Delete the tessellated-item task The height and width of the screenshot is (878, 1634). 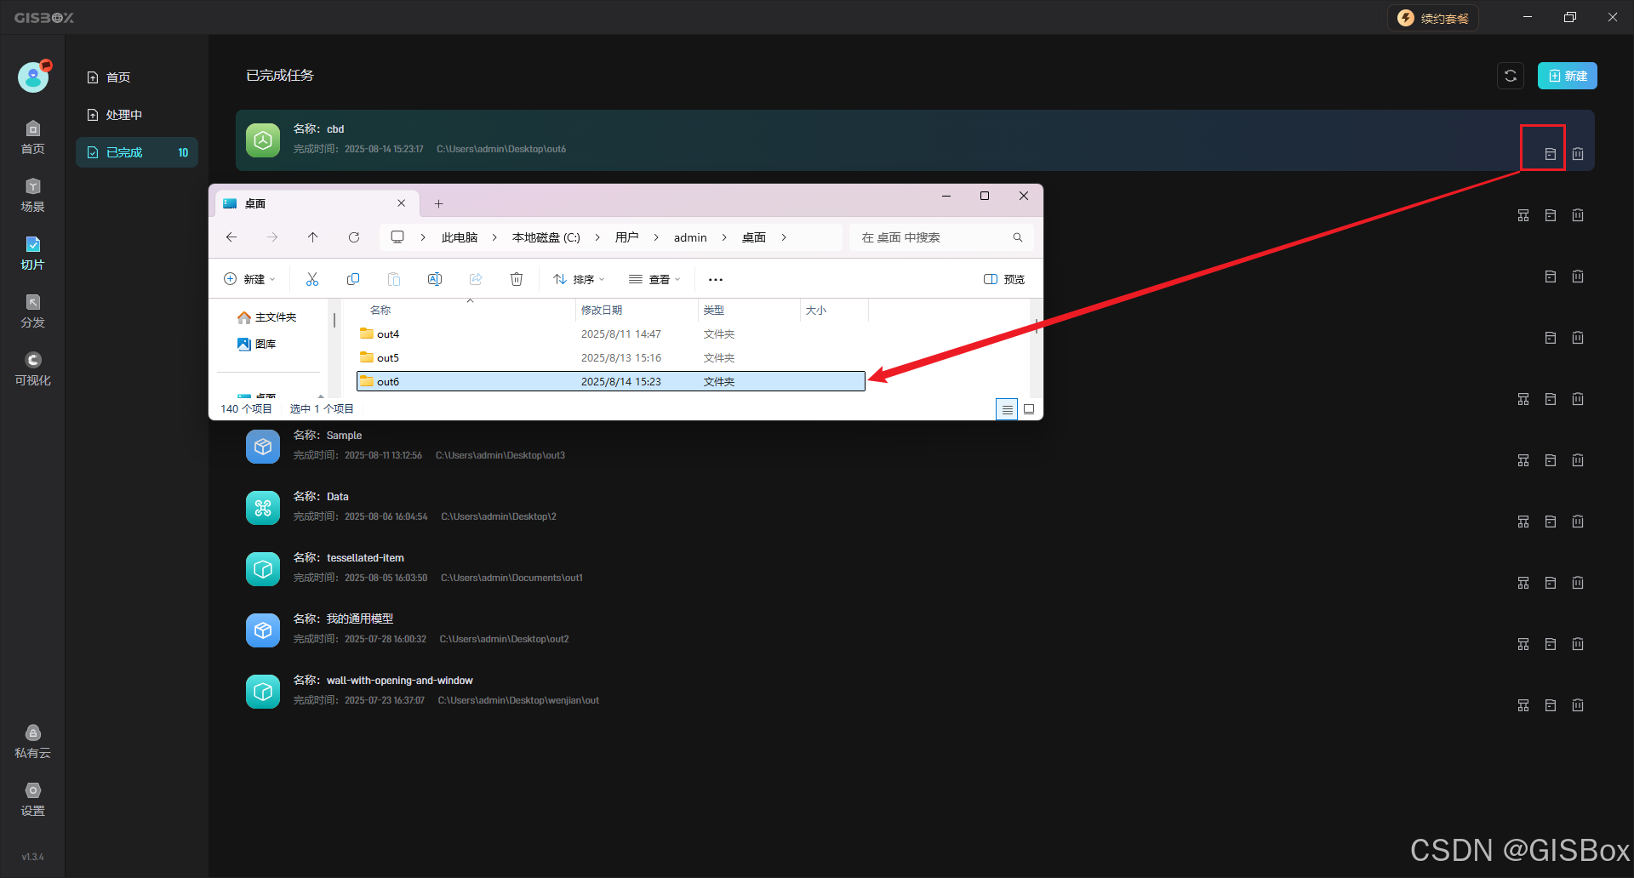[1578, 583]
